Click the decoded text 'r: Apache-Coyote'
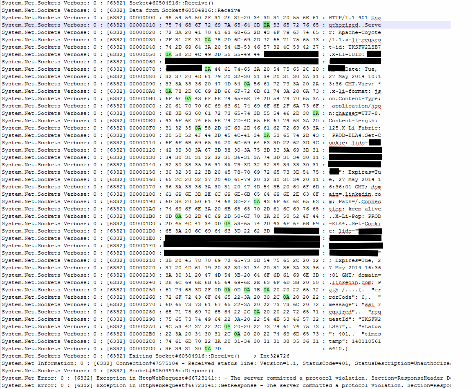 tap(354, 32)
